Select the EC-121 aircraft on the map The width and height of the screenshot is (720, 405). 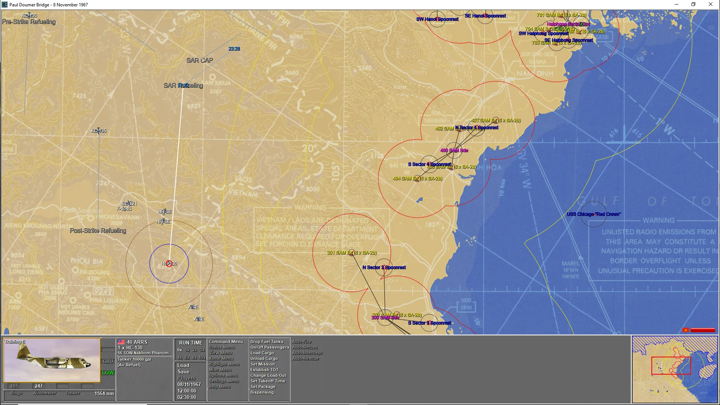pos(129,204)
